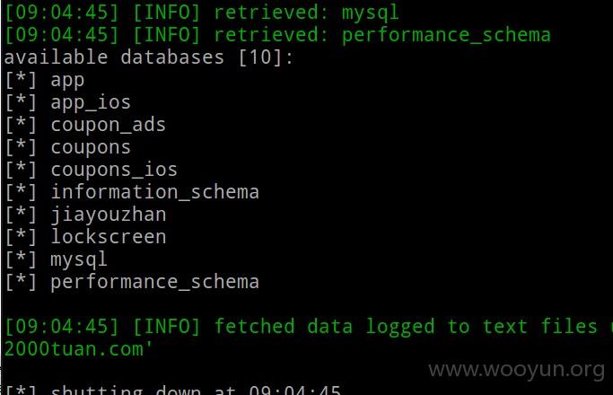Image resolution: width=613 pixels, height=395 pixels.
Task: Click the [*] marker beside 'lockscreen'
Action: pos(22,237)
